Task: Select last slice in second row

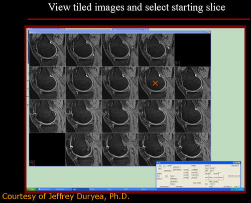Action: [193, 83]
